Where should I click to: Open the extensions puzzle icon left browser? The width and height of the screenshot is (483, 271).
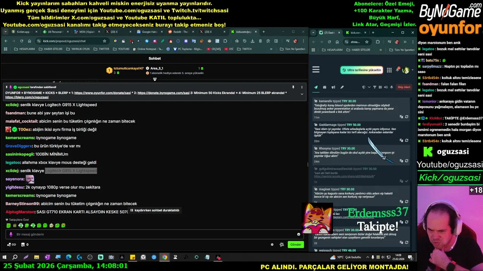pyautogui.click(x=225, y=41)
